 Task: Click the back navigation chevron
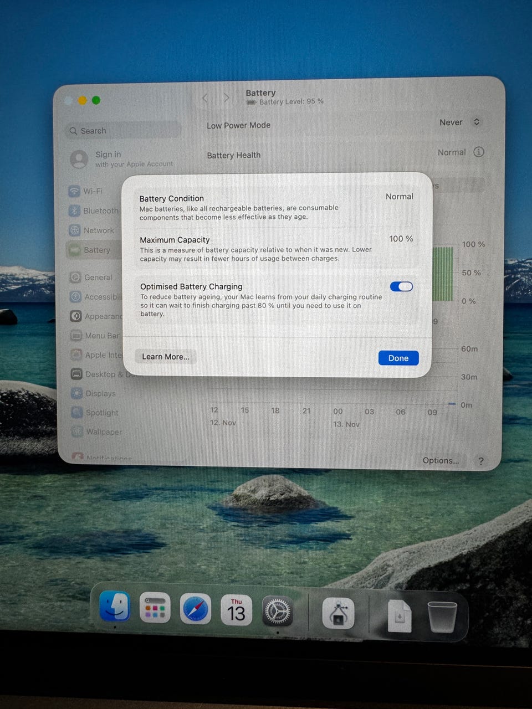click(x=205, y=98)
